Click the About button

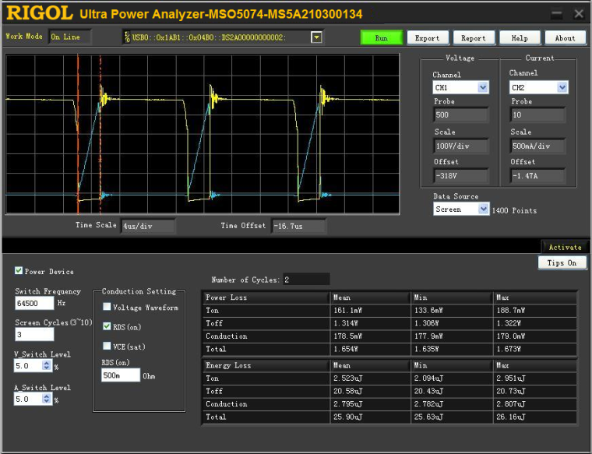point(565,37)
